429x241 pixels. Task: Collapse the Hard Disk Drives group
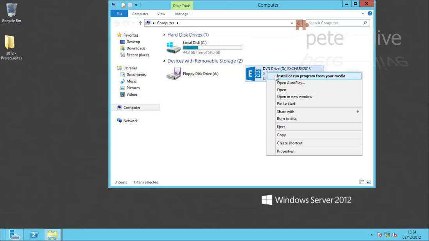[x=165, y=35]
